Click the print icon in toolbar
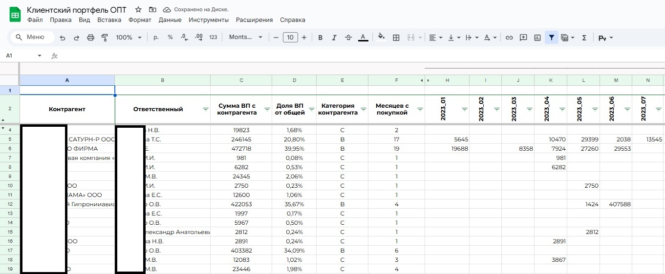 (x=90, y=38)
